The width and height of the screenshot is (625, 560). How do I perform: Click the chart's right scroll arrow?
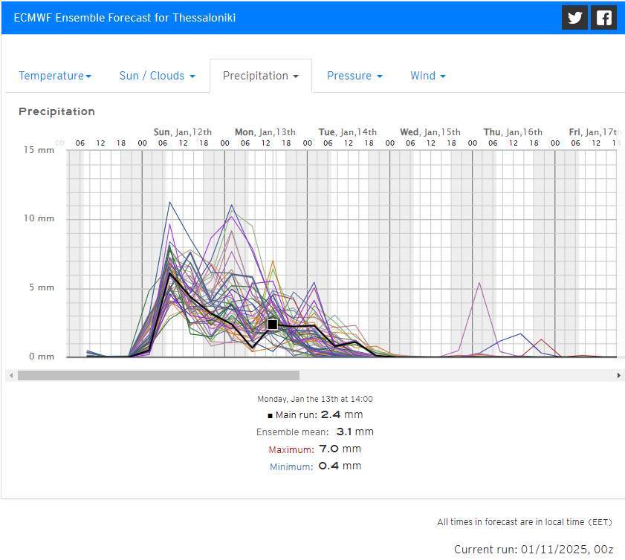[x=618, y=375]
